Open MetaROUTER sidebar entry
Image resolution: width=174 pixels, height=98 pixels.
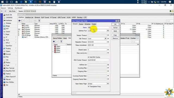pyautogui.click(x=10, y=71)
